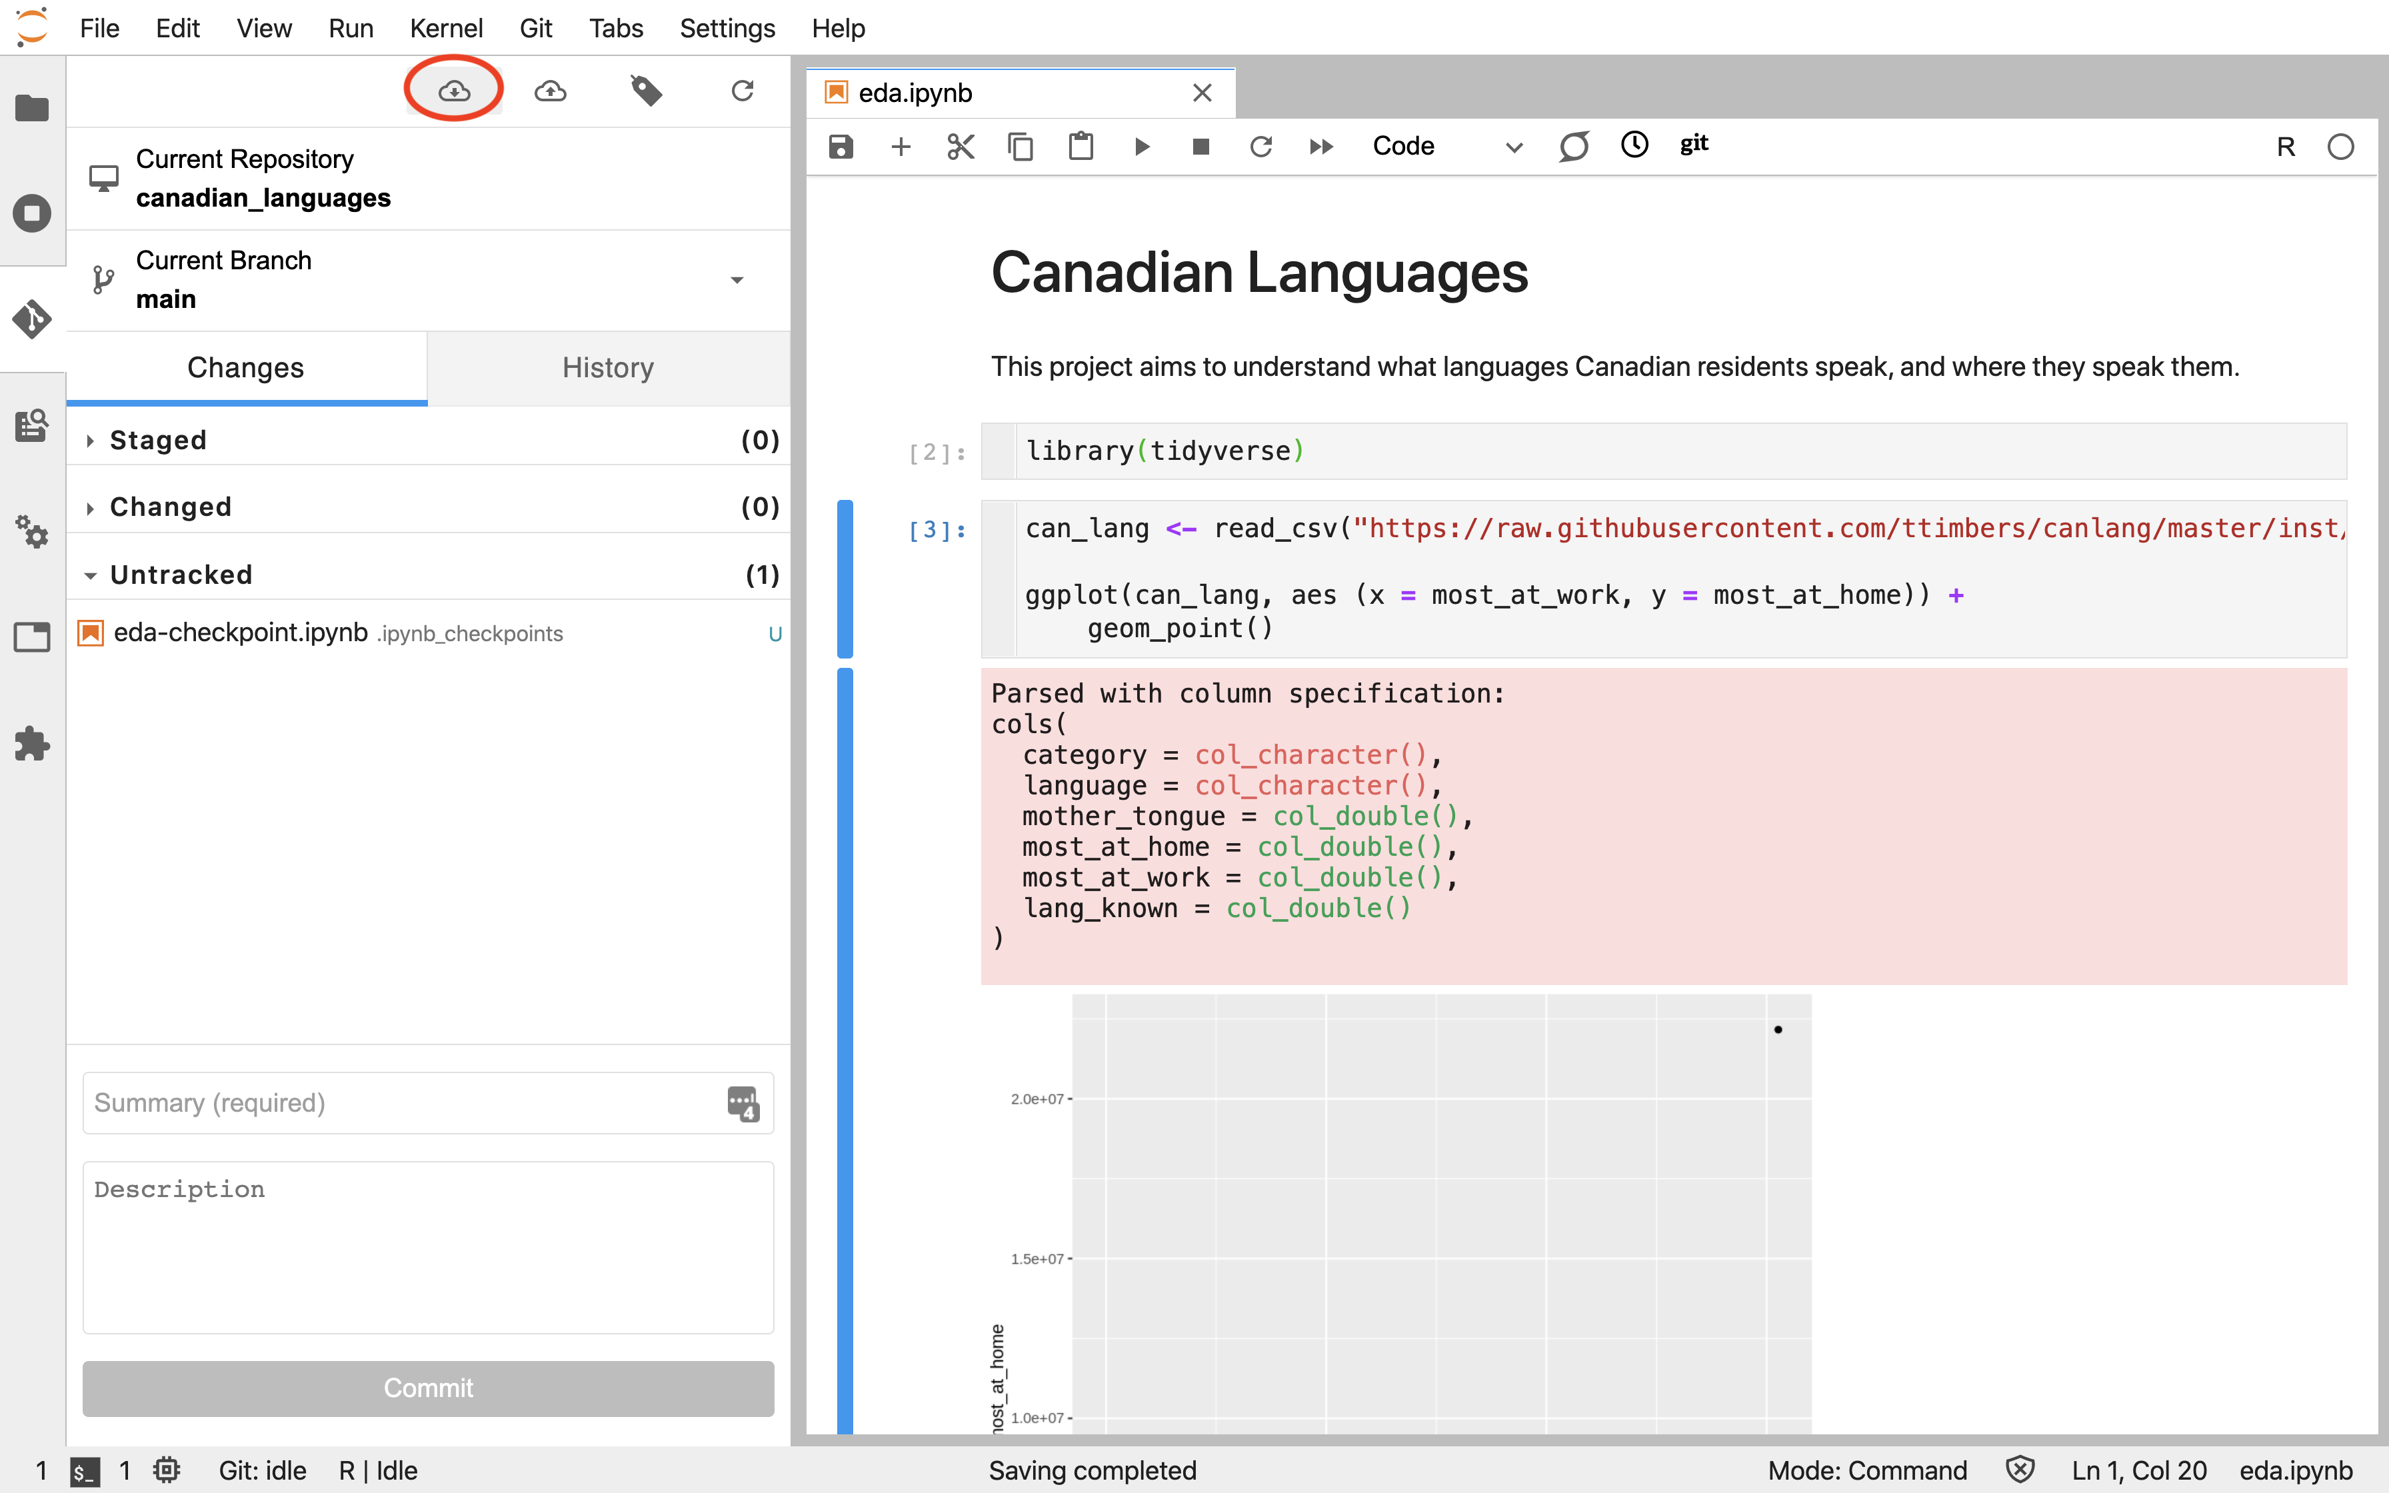Image resolution: width=2389 pixels, height=1493 pixels.
Task: Select the Changes tab
Action: [x=246, y=367]
